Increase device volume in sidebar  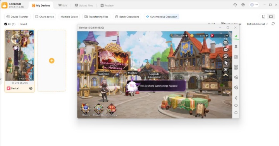tap(236, 77)
